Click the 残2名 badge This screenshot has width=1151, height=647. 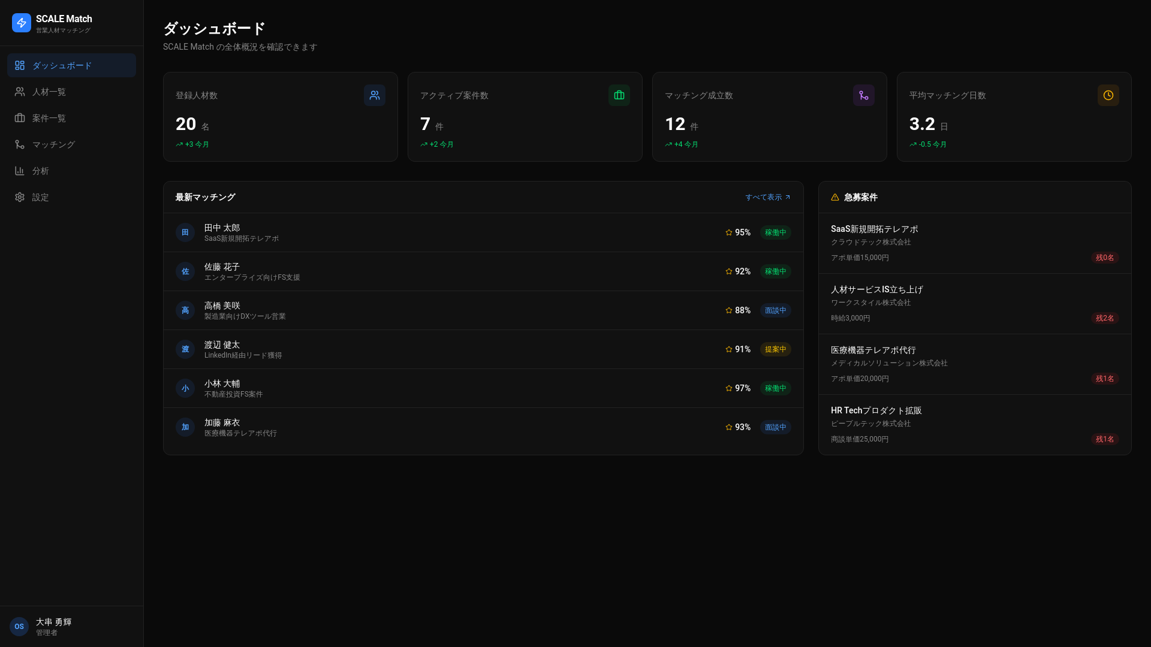point(1105,318)
